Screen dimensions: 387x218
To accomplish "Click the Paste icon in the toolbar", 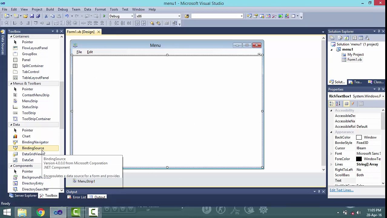I will point(59,16).
